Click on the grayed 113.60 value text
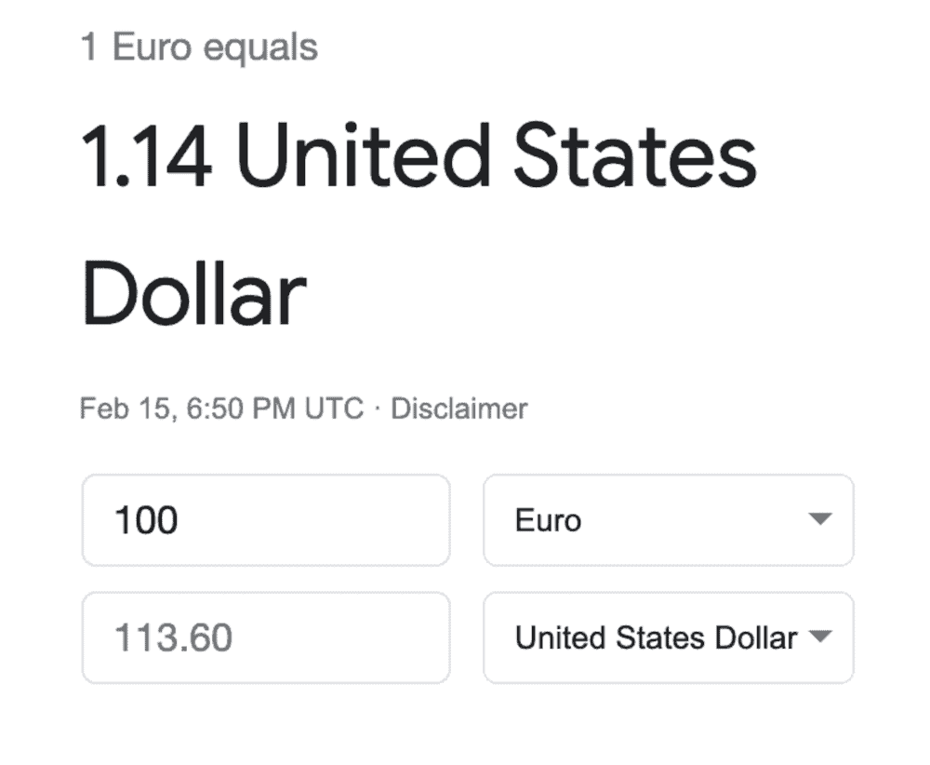 coord(173,638)
